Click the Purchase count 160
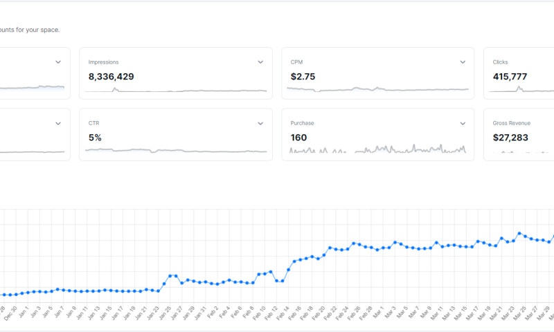554x332 pixels. point(298,138)
